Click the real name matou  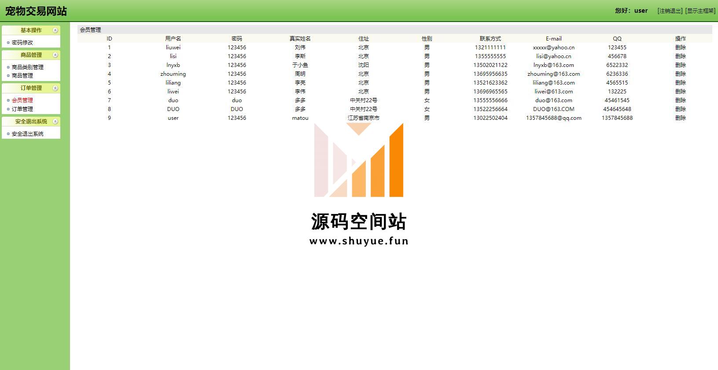click(x=300, y=118)
